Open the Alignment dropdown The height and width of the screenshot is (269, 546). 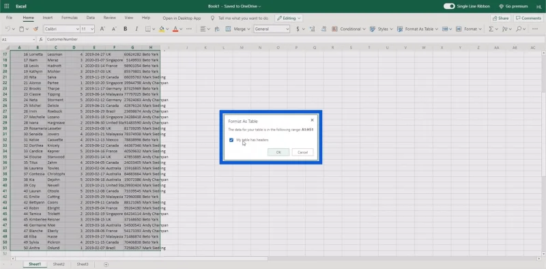pos(205,29)
